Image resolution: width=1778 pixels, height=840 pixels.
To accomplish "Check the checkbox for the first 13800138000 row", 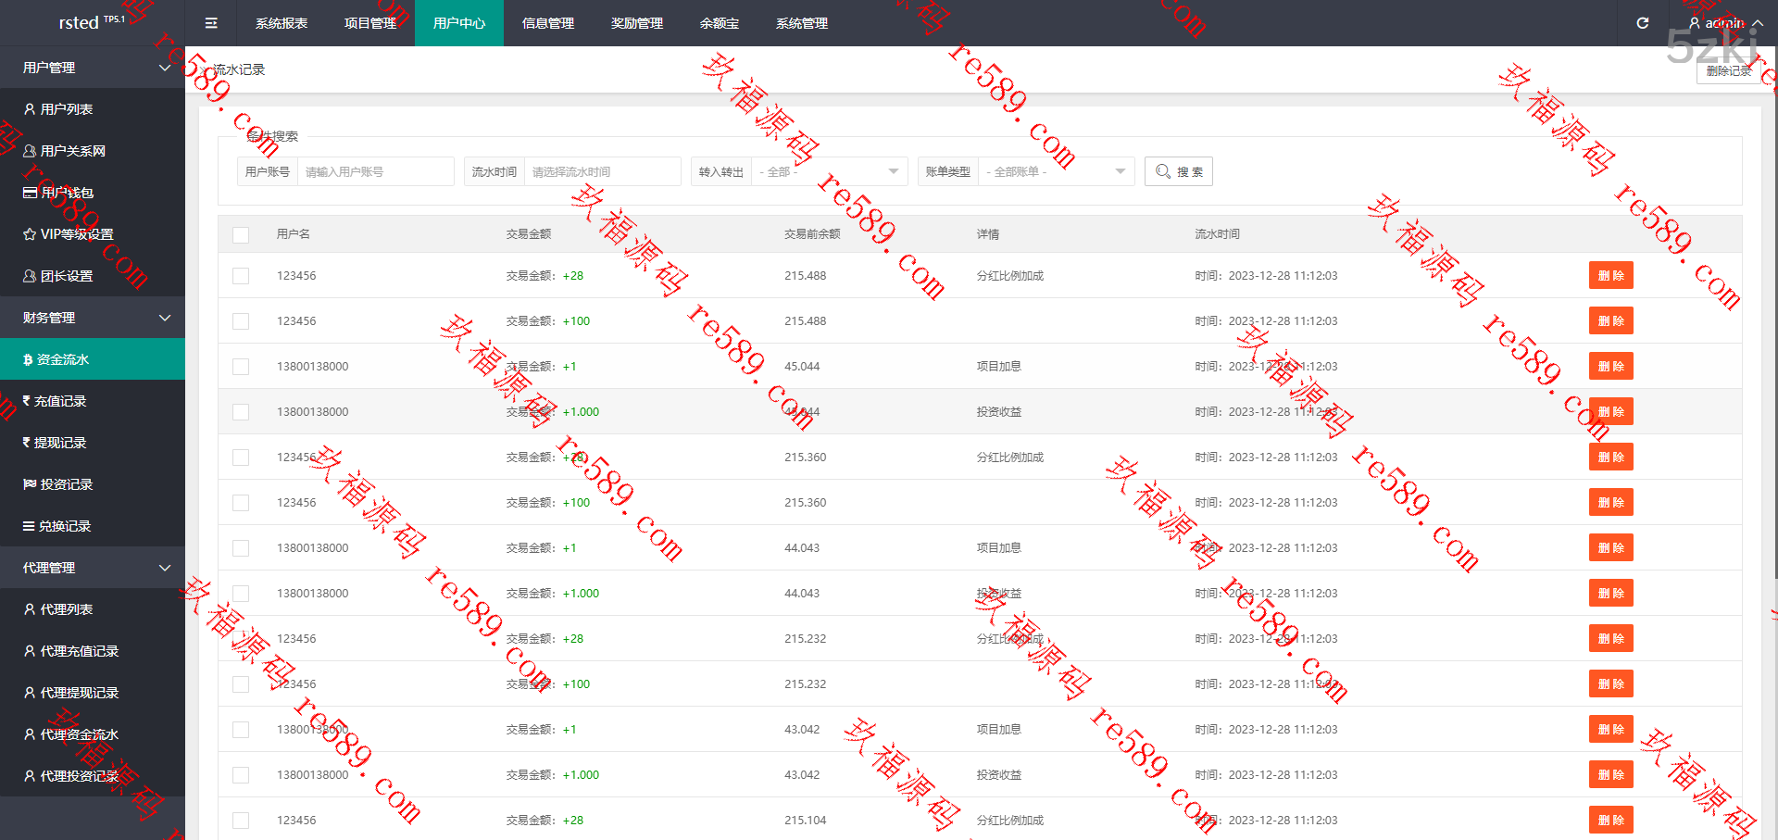I will coord(241,367).
